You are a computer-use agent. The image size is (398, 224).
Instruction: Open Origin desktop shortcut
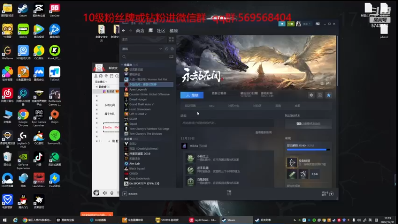(55, 116)
